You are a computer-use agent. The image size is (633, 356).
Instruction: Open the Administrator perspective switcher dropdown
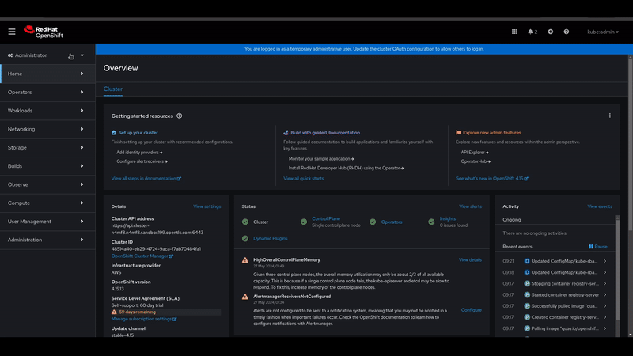tap(47, 55)
